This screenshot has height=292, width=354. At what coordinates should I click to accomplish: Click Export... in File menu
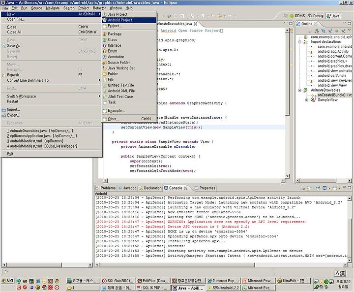(51, 115)
